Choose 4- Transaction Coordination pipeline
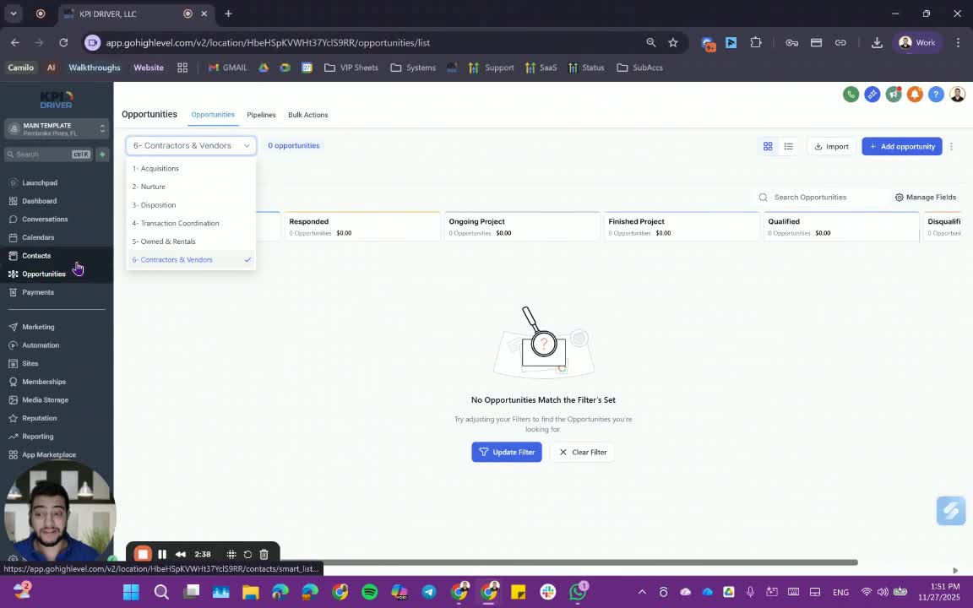Image resolution: width=973 pixels, height=608 pixels. pos(191,223)
